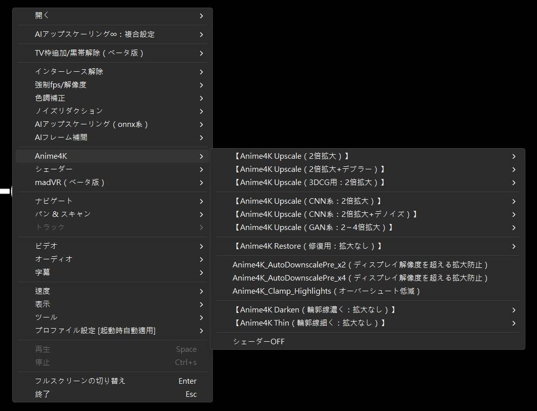Expand Anime4K Upscale (GAN系：2～4倍拡大) arrow
537x411 pixels.
pos(514,227)
